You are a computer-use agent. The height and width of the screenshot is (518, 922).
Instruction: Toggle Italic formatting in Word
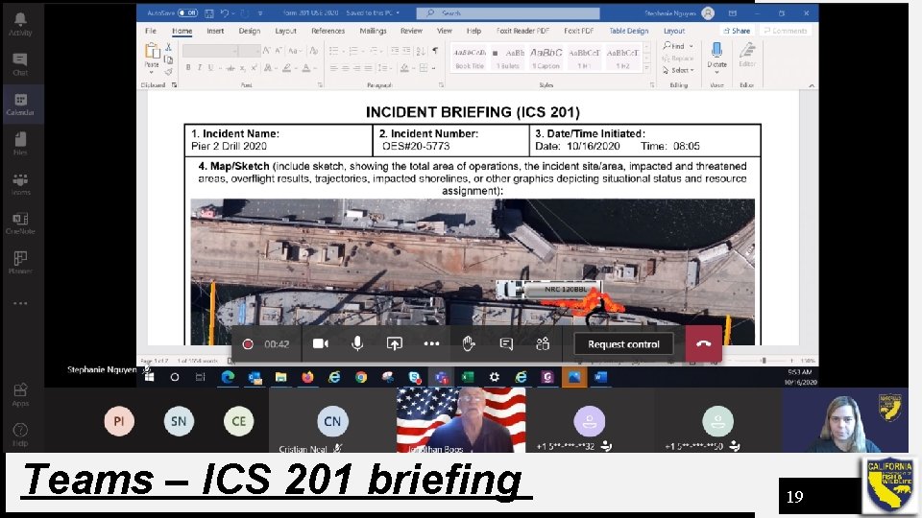200,68
